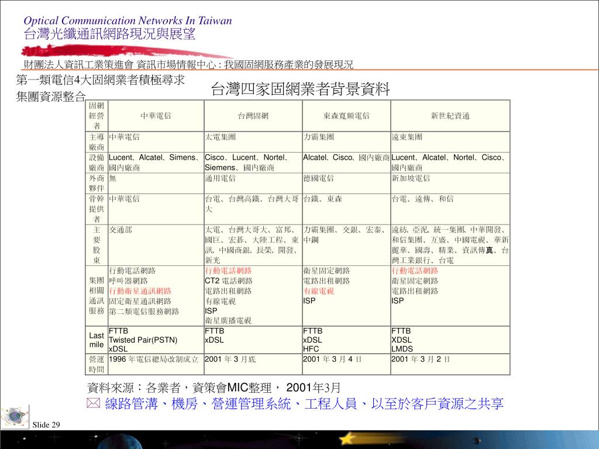The height and width of the screenshot is (449, 599).
Task: Click the "新世紀資通" column header
Action: (450, 116)
